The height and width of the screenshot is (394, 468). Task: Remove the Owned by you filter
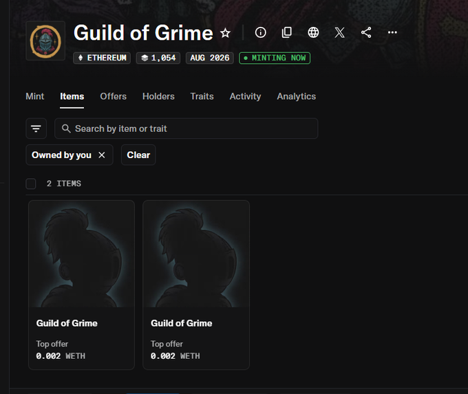point(102,155)
